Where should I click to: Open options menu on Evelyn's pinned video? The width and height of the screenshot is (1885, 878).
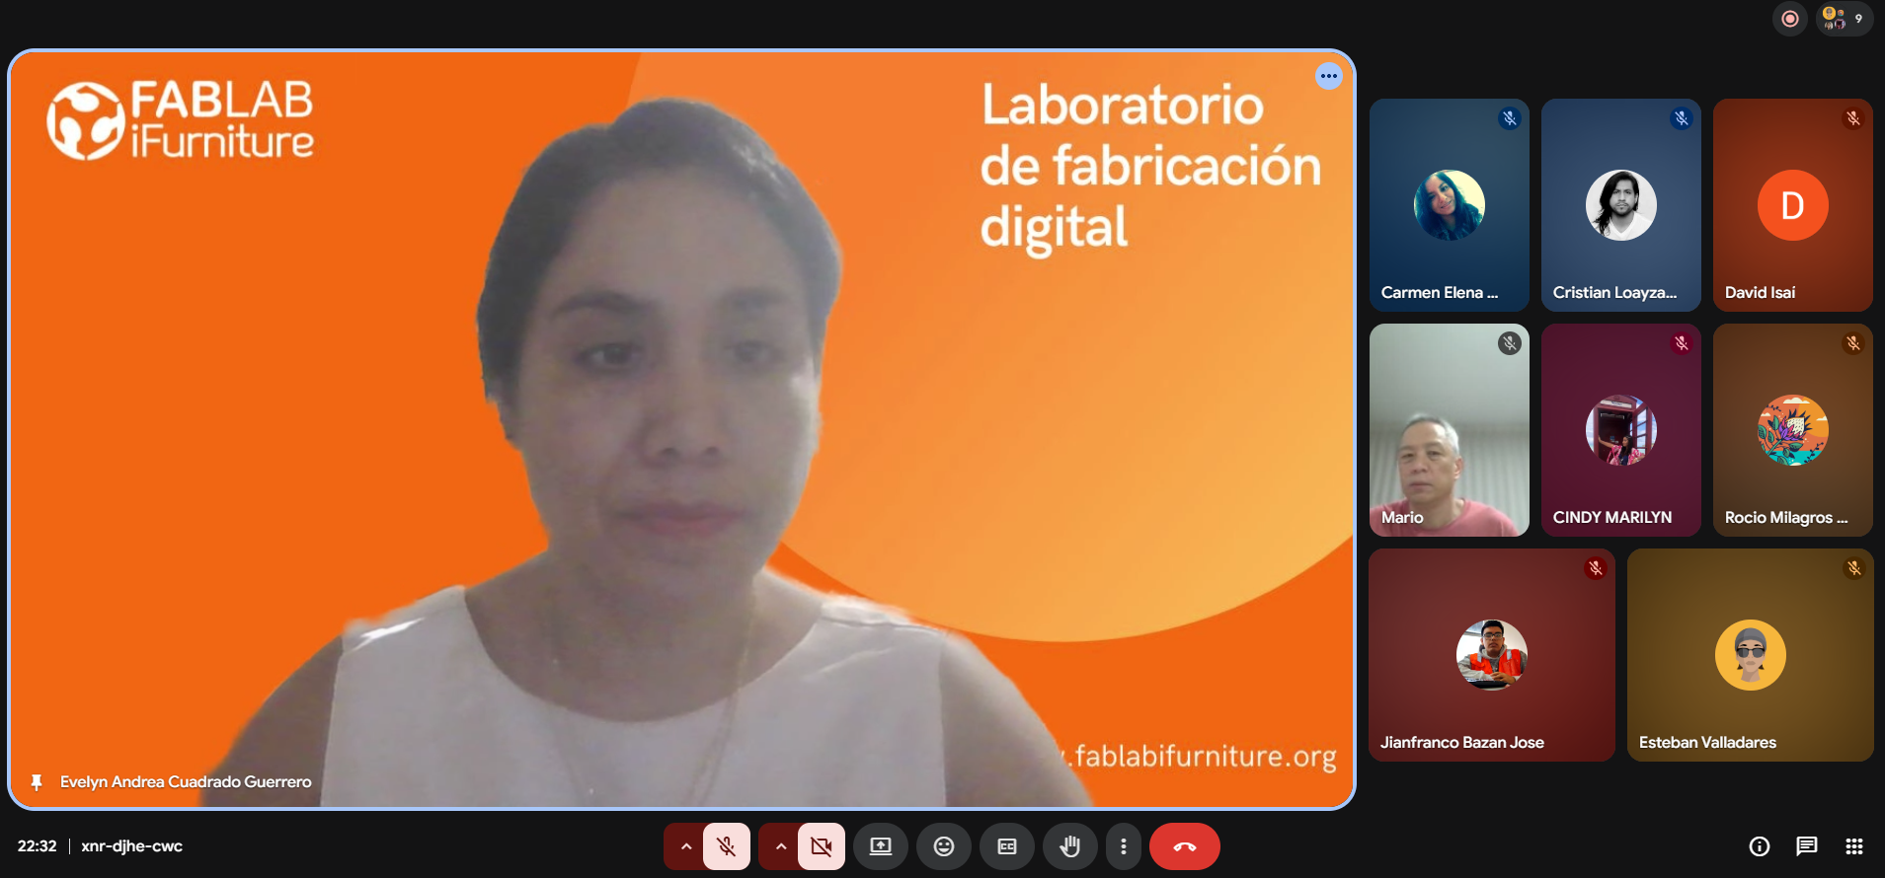(x=1329, y=76)
